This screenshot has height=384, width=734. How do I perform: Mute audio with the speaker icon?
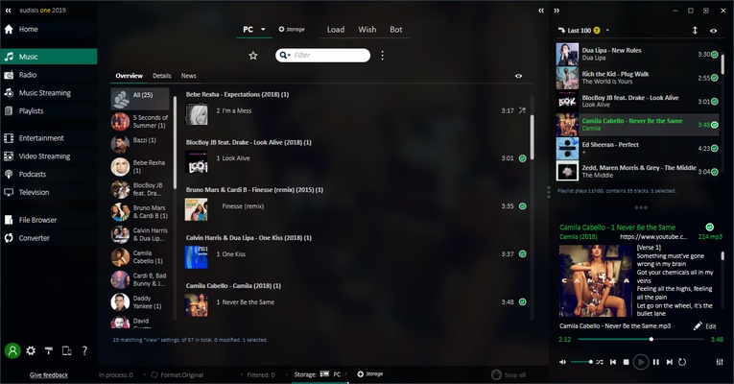pyautogui.click(x=562, y=362)
